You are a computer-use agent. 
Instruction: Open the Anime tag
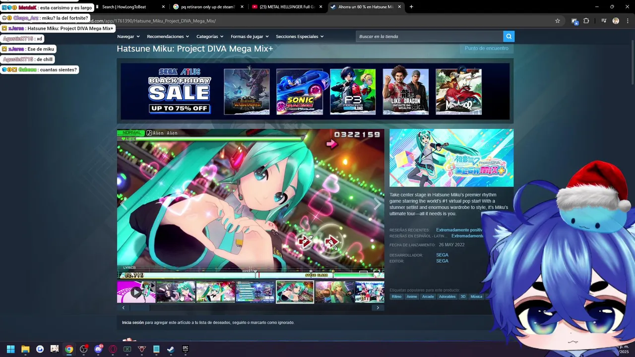412,297
